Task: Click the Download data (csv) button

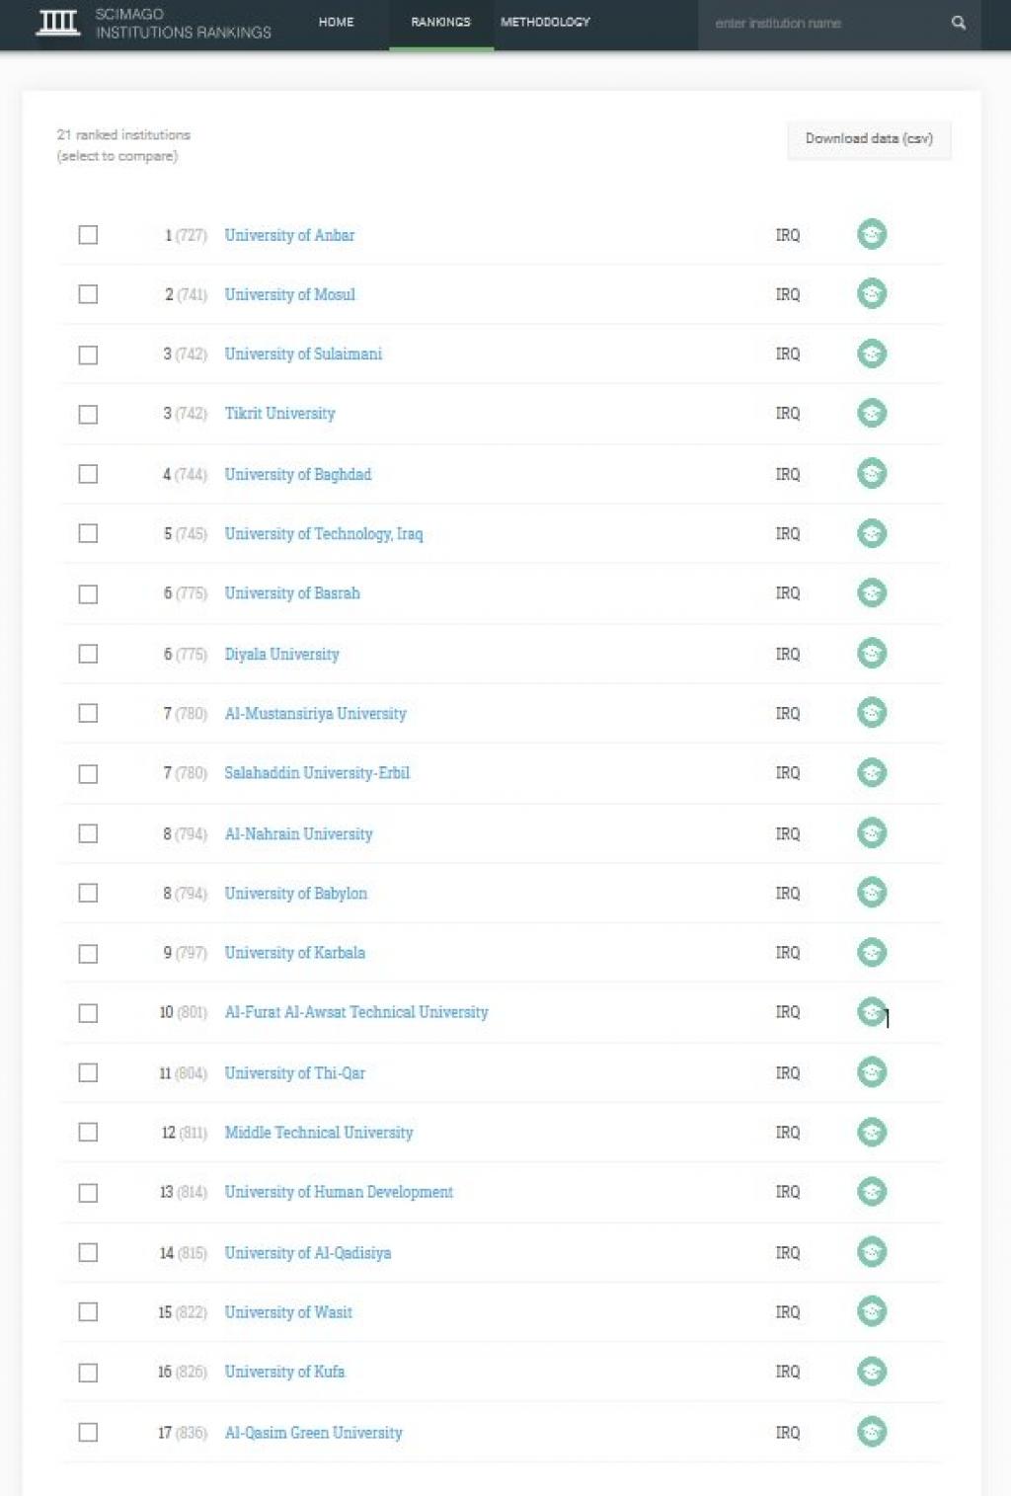Action: (869, 139)
